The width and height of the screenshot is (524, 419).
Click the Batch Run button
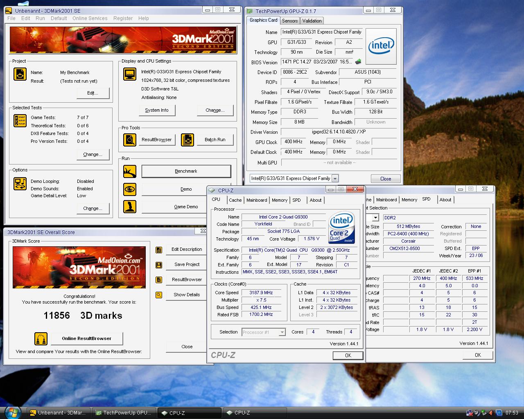(x=215, y=140)
